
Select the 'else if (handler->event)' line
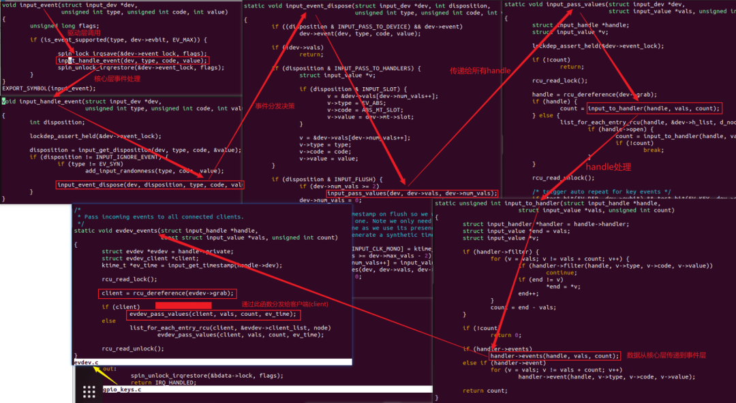coord(504,363)
